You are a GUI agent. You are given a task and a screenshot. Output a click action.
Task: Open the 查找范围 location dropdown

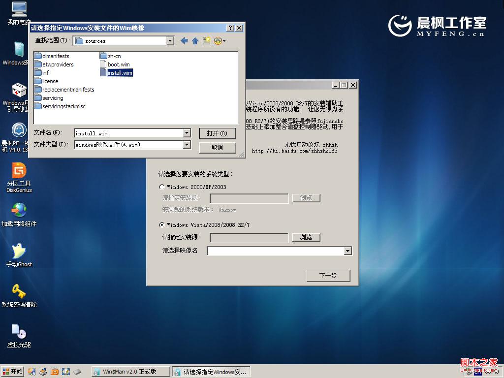(x=170, y=41)
